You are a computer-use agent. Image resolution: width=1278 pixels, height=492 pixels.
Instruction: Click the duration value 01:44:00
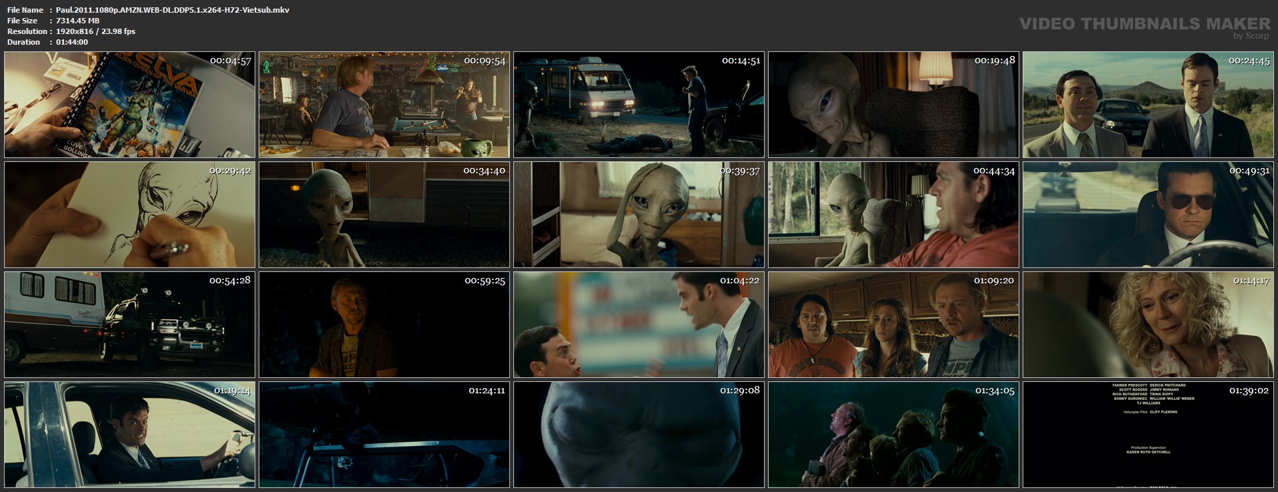[x=72, y=42]
